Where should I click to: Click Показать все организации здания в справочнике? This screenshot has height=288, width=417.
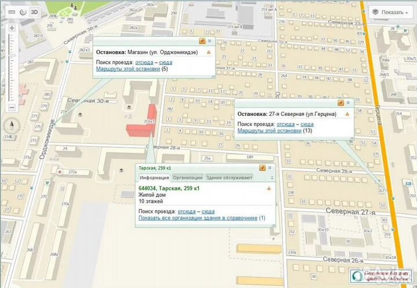[x=198, y=218]
